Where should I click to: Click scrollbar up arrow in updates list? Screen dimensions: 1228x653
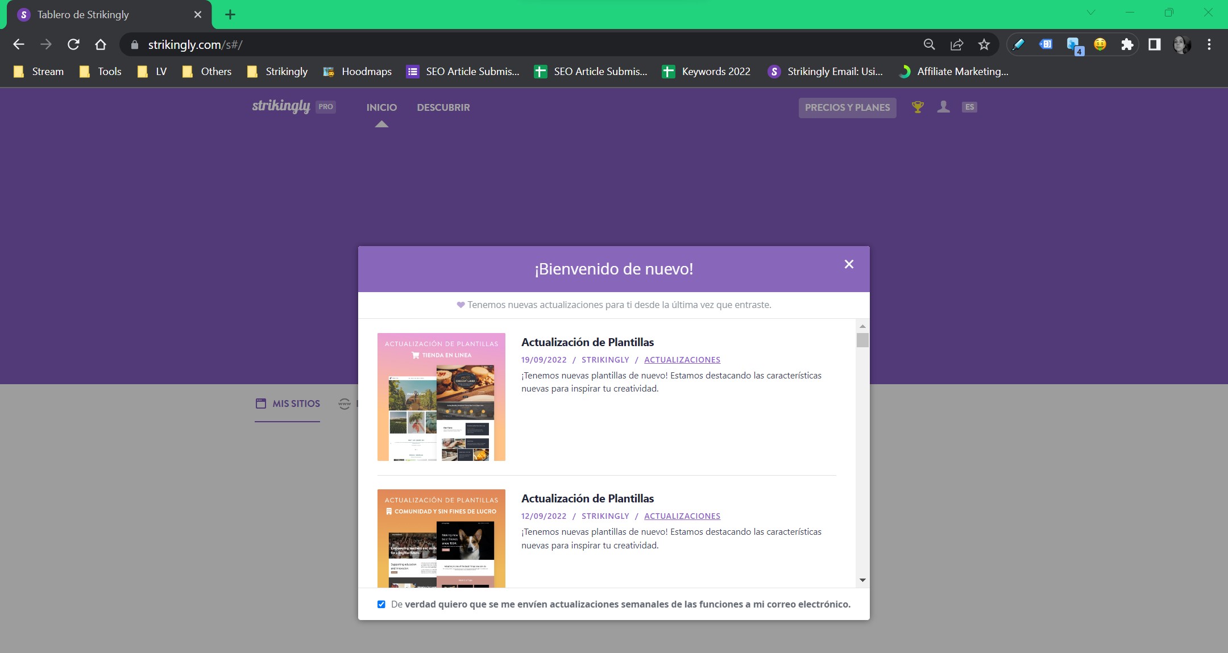pyautogui.click(x=862, y=326)
